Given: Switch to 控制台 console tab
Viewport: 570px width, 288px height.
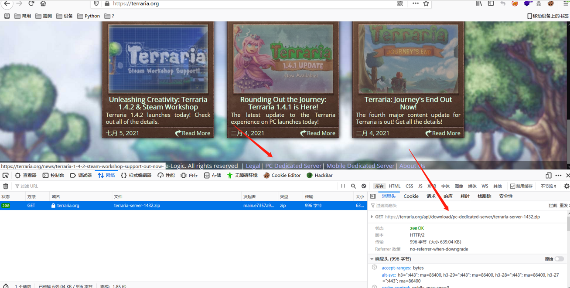Looking at the screenshot, I should click(53, 176).
